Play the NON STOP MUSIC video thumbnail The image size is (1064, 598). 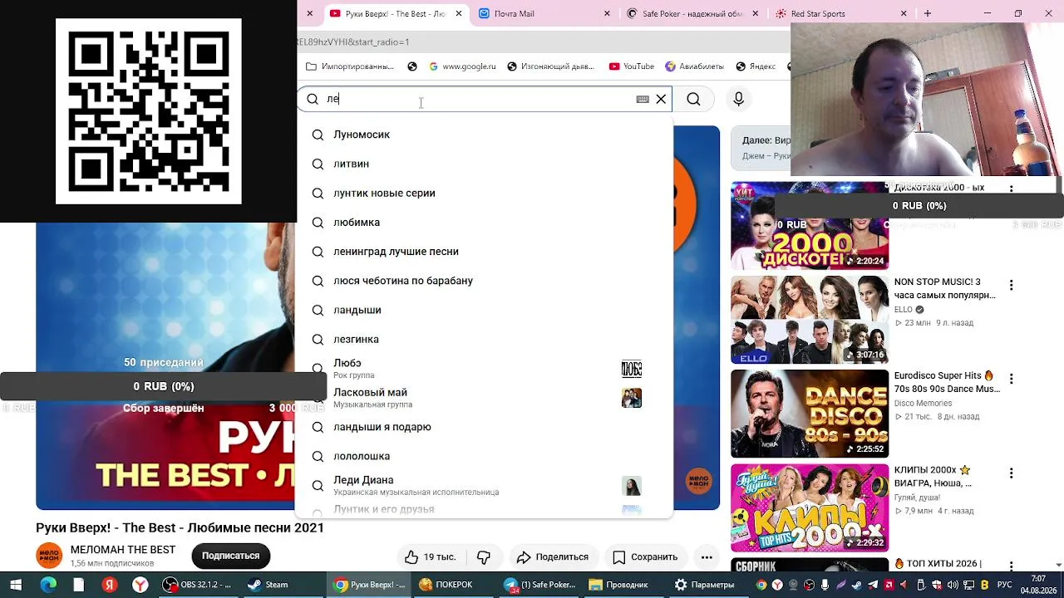click(x=810, y=320)
